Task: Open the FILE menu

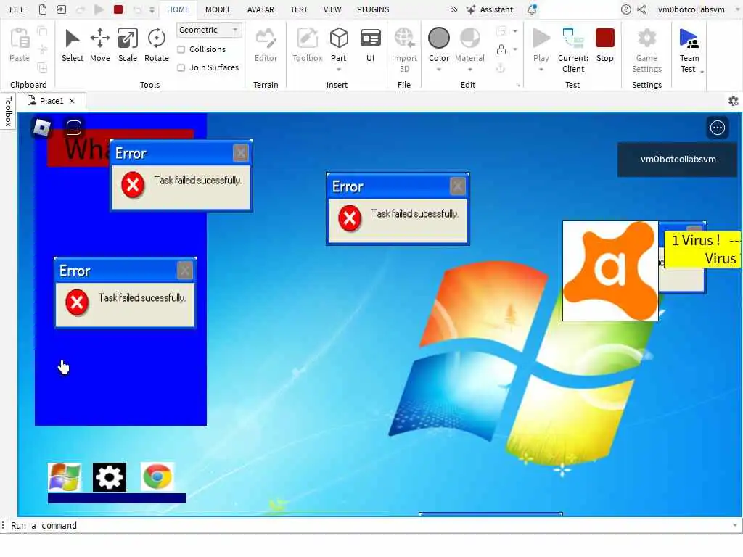Action: (17, 9)
